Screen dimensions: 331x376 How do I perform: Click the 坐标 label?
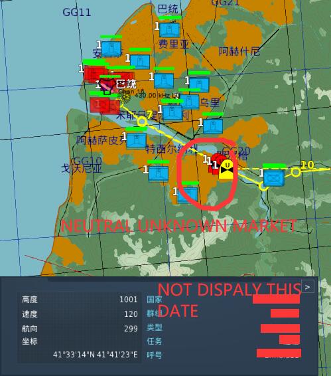30,341
